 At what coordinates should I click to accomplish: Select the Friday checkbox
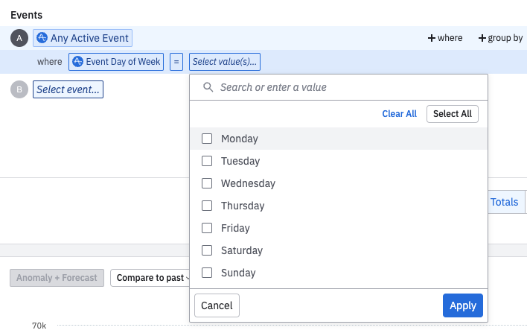click(207, 228)
